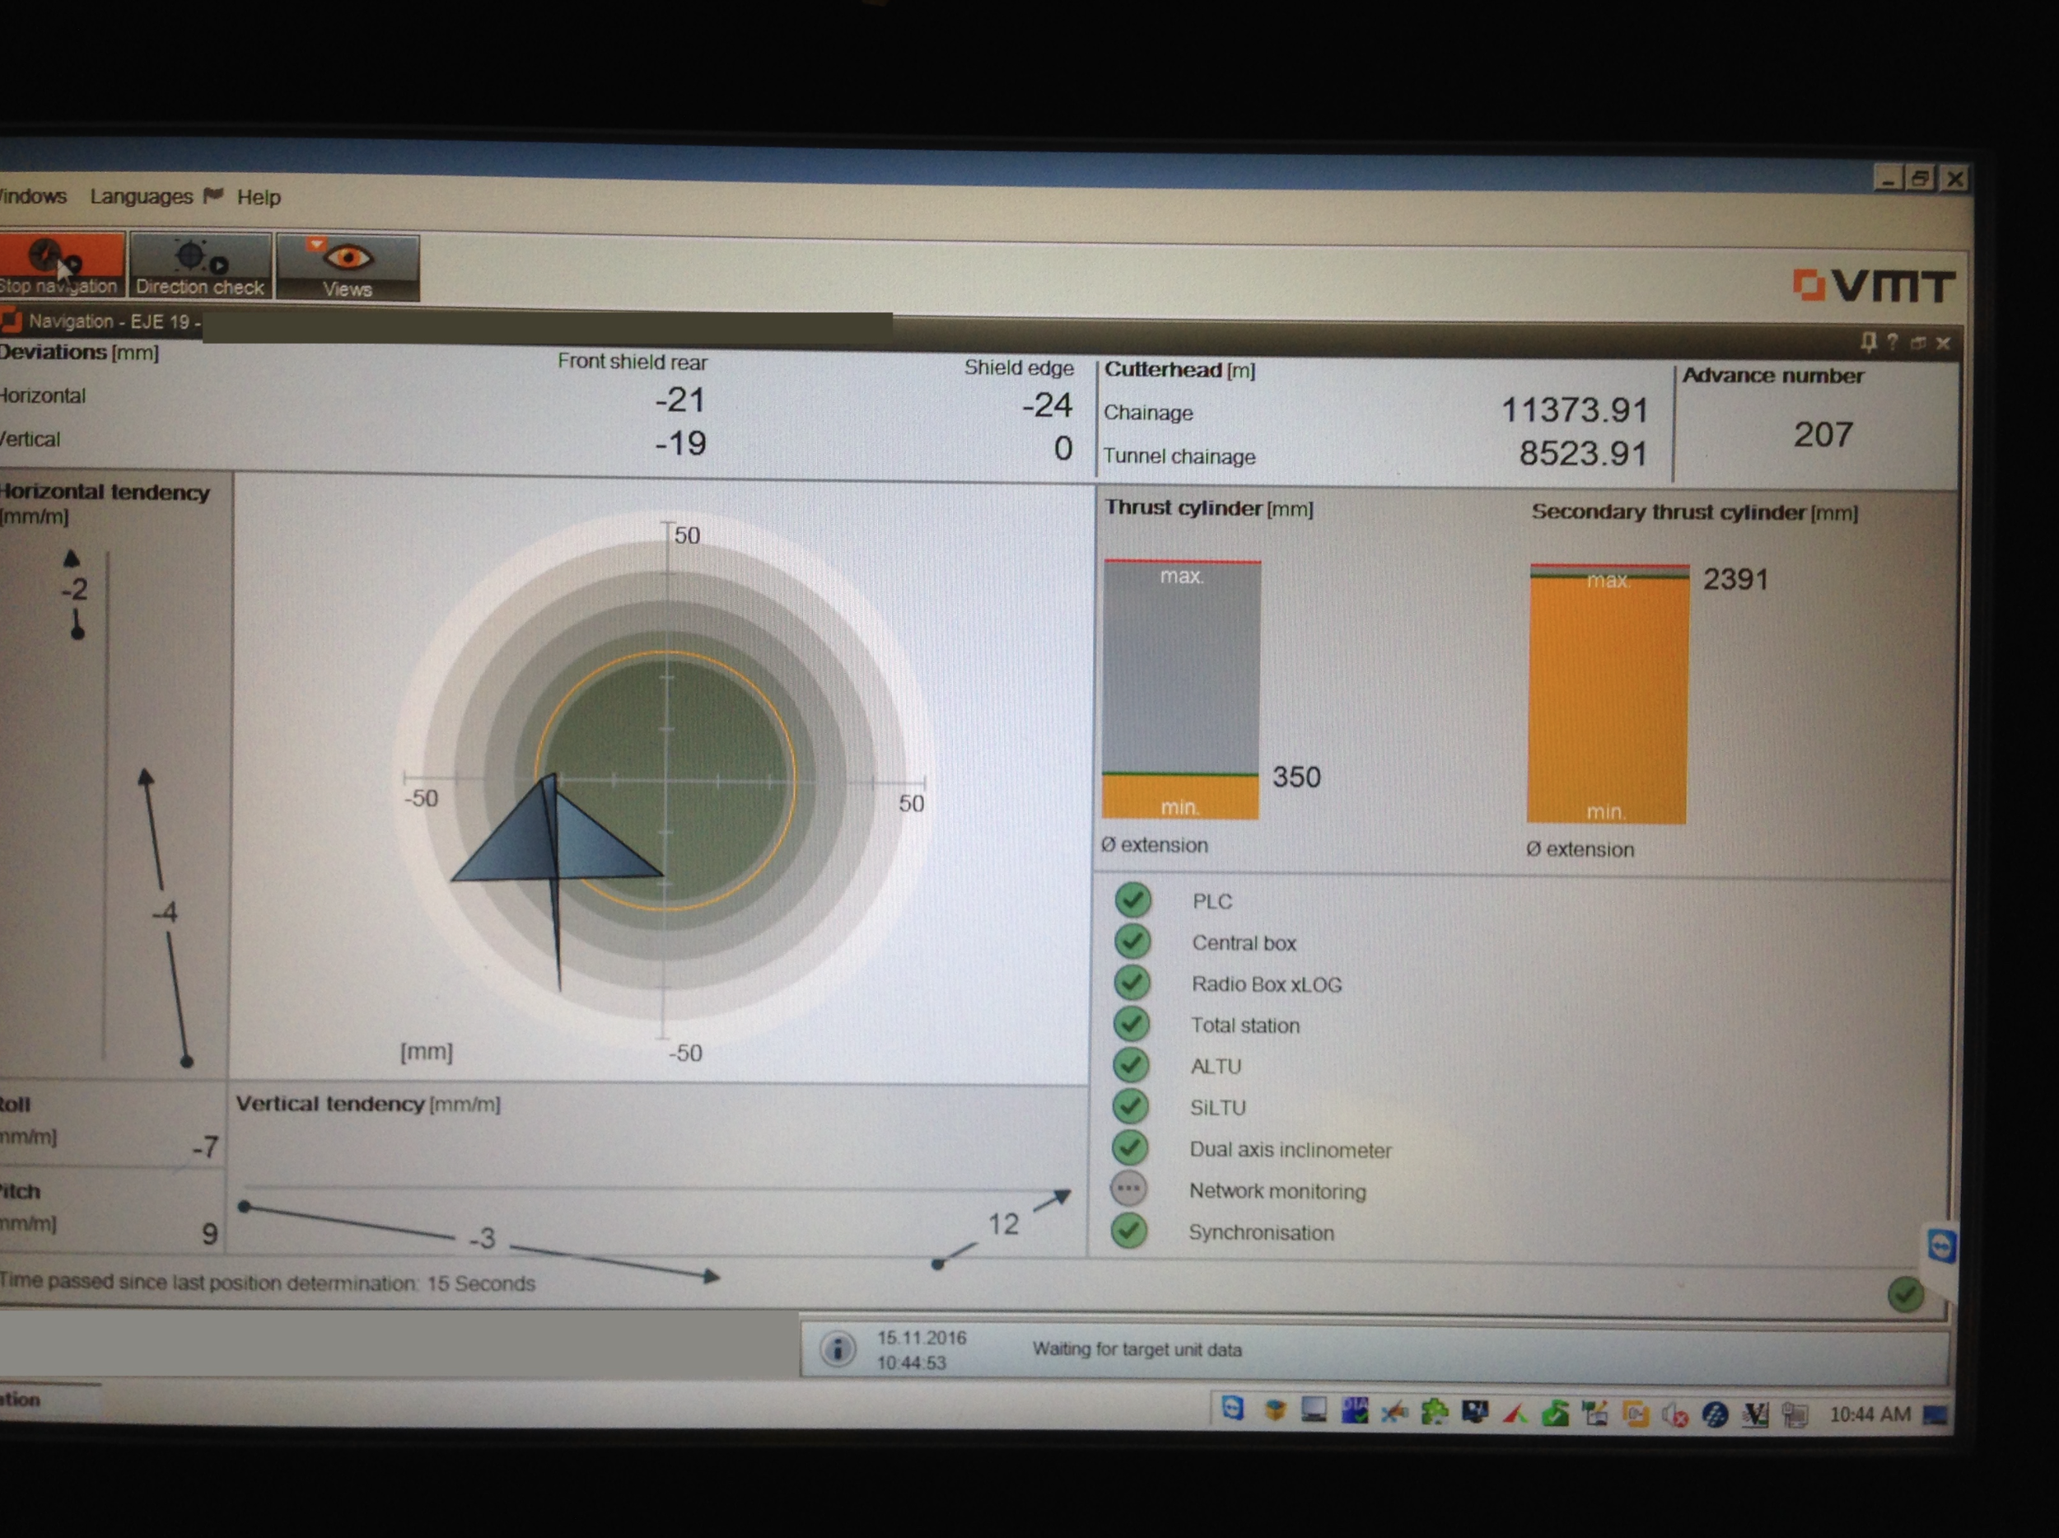This screenshot has width=2059, height=1538.
Task: Click the muted speaker tray icon
Action: click(x=1674, y=1415)
